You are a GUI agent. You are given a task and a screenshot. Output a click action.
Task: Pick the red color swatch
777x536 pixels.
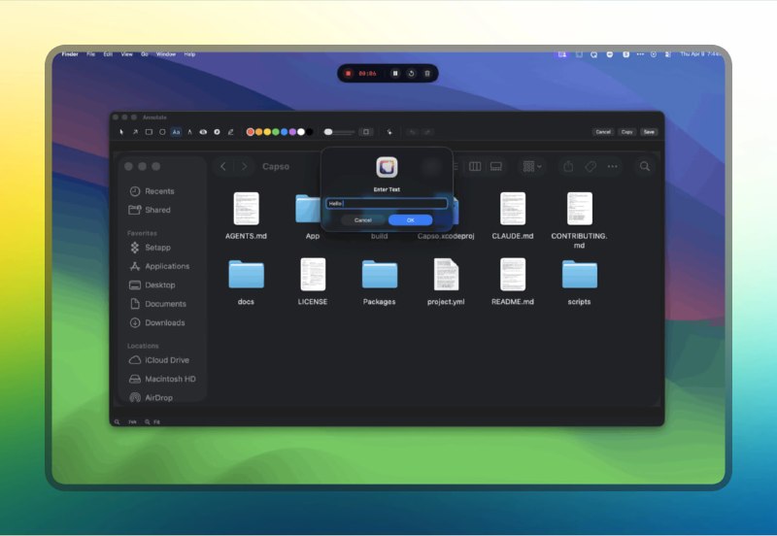(x=251, y=132)
